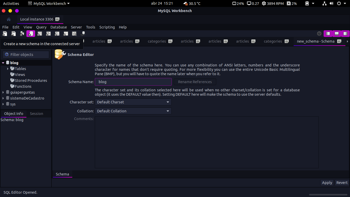Open the Query menu

[x=41, y=27]
